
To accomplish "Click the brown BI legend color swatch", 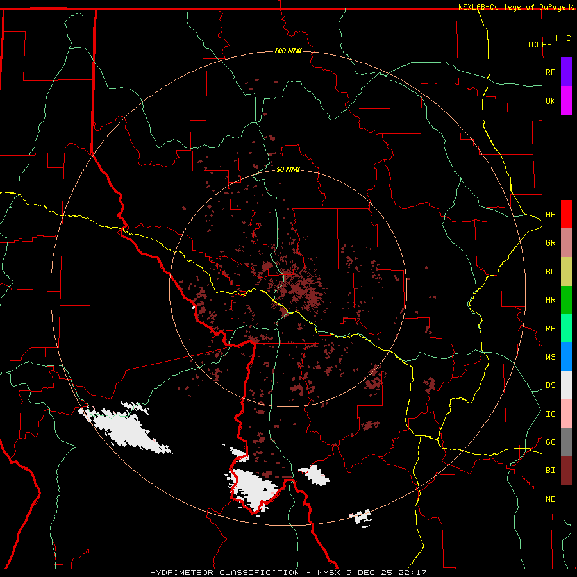I will (566, 471).
